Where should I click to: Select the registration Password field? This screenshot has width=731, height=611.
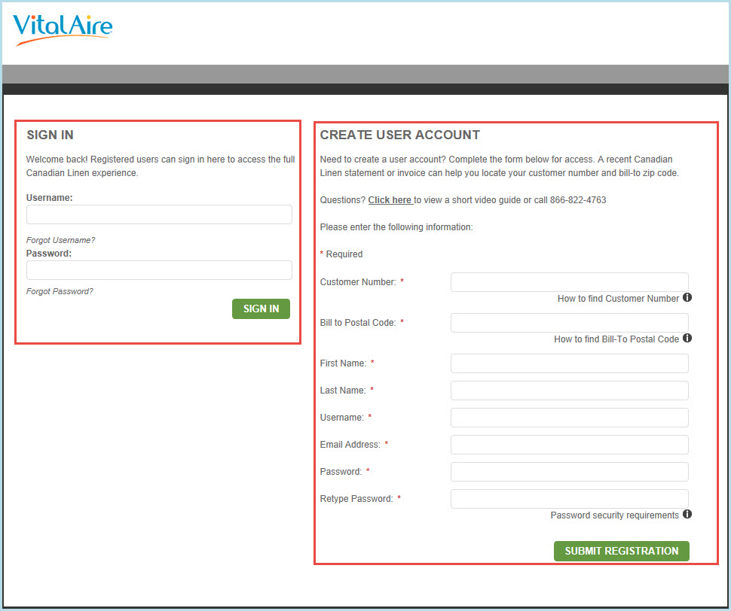click(569, 472)
